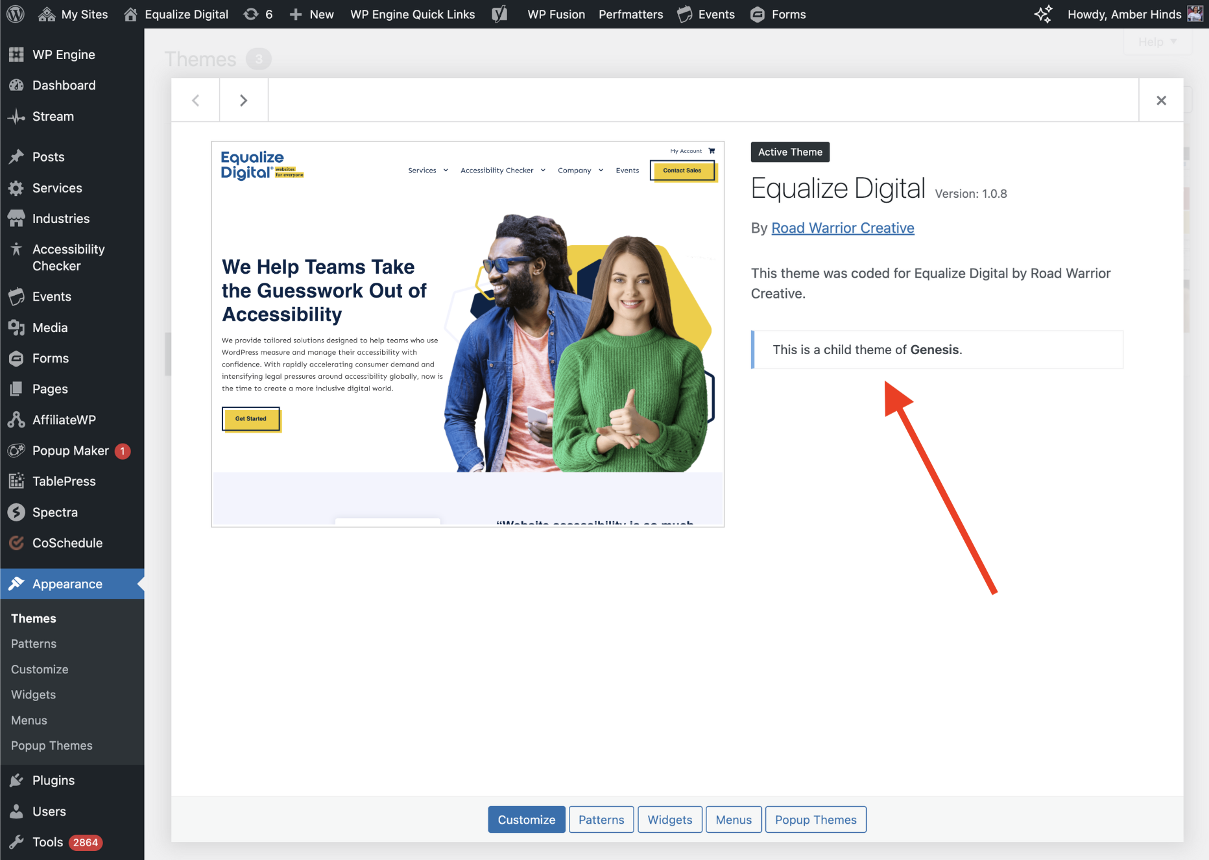
Task: Click the Widgets button in footer
Action: (670, 820)
